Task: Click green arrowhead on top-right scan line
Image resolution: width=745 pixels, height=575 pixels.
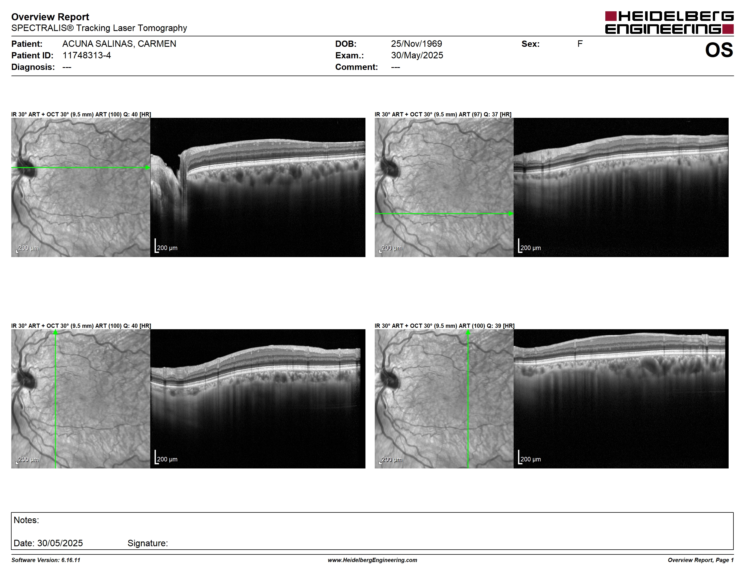Action: (511, 214)
